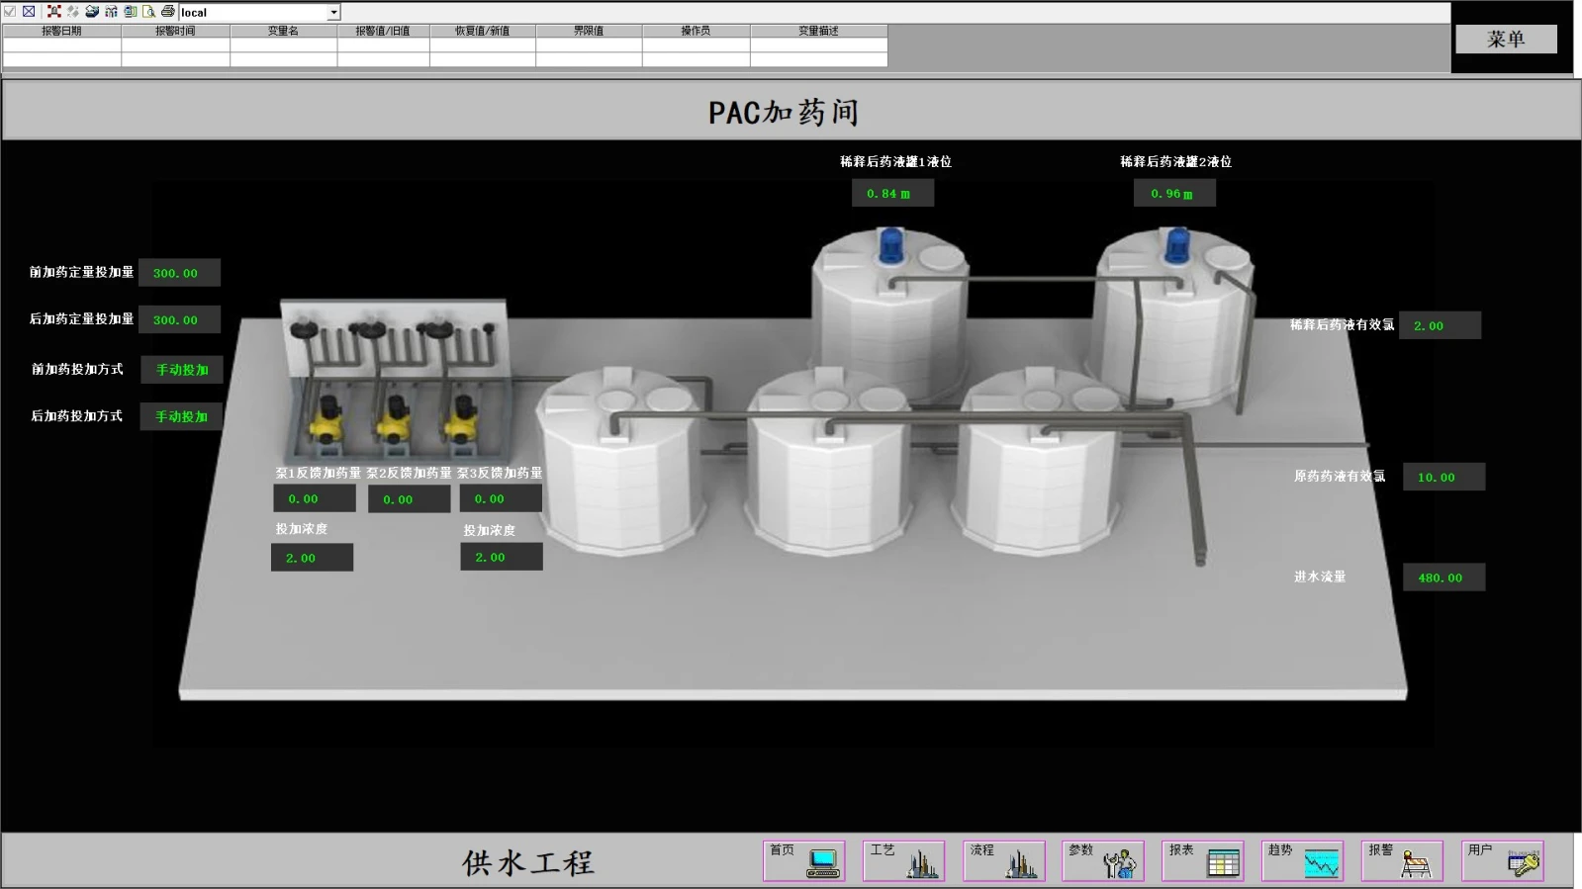Open the 趋势 trend chart screen
The width and height of the screenshot is (1582, 889).
tap(1303, 860)
